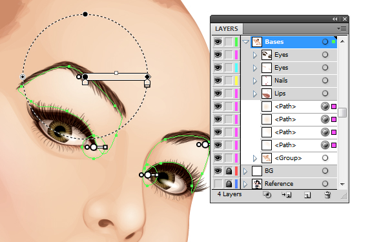Select the Bases layer row

(x=294, y=42)
